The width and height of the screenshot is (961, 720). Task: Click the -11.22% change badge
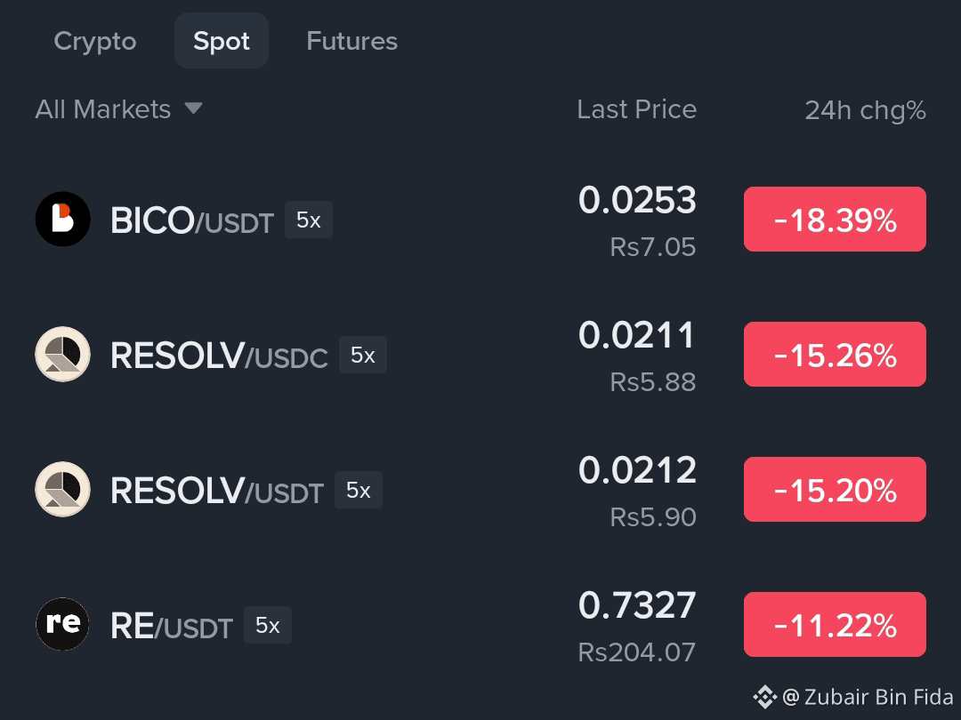point(835,625)
